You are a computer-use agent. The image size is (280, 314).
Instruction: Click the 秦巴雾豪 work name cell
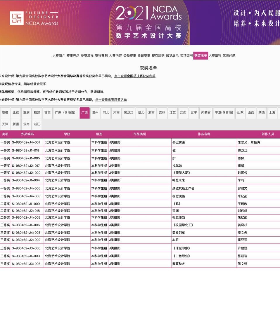pyautogui.click(x=179, y=142)
